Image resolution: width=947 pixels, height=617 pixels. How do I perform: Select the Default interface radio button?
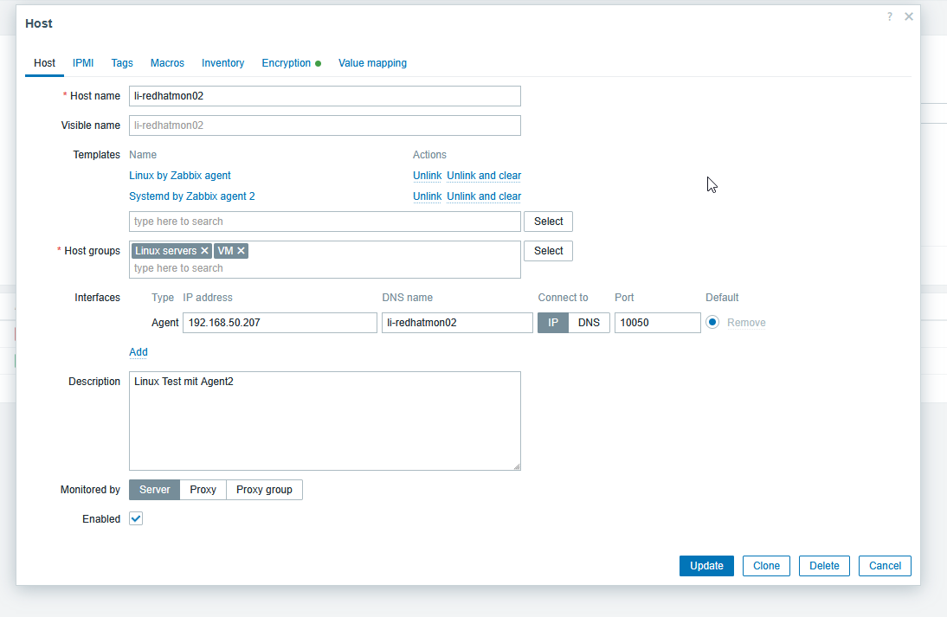click(x=712, y=323)
